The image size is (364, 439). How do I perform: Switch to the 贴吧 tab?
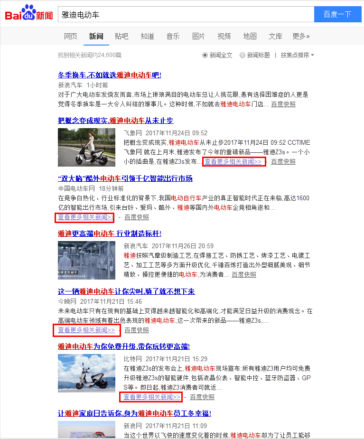tap(121, 36)
